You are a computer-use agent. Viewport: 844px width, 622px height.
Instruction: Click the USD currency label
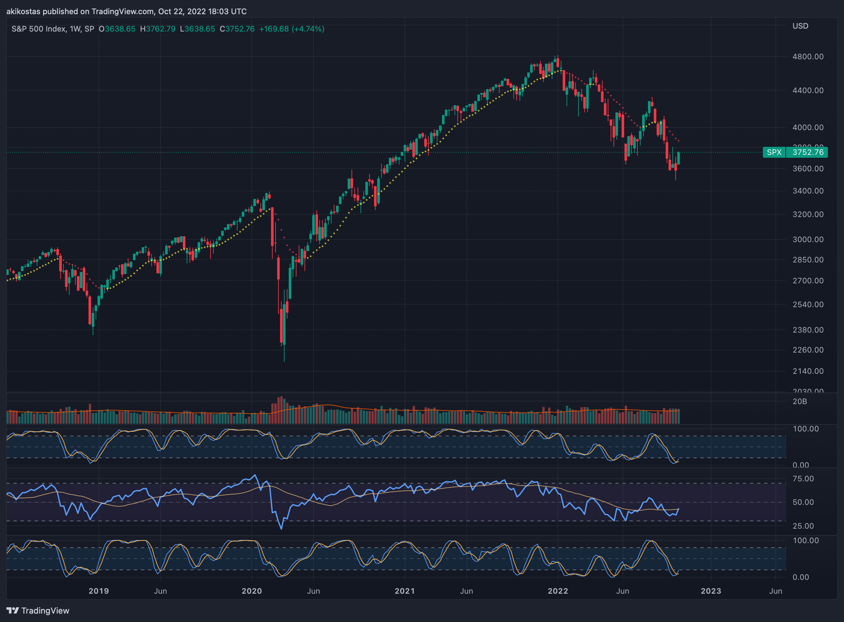pos(800,26)
